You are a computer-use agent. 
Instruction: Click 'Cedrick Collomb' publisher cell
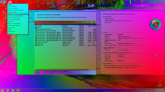66,44
